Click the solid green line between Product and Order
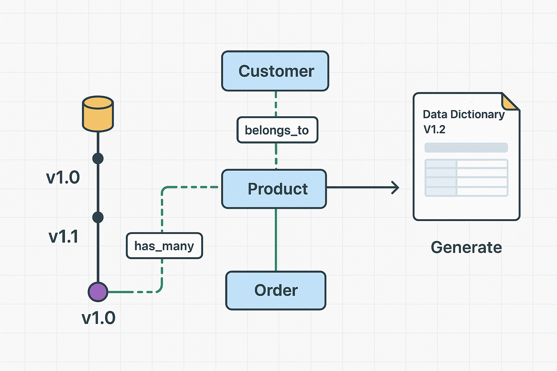 tap(276, 240)
